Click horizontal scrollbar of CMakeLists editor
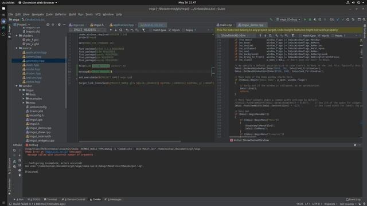 [130, 141]
